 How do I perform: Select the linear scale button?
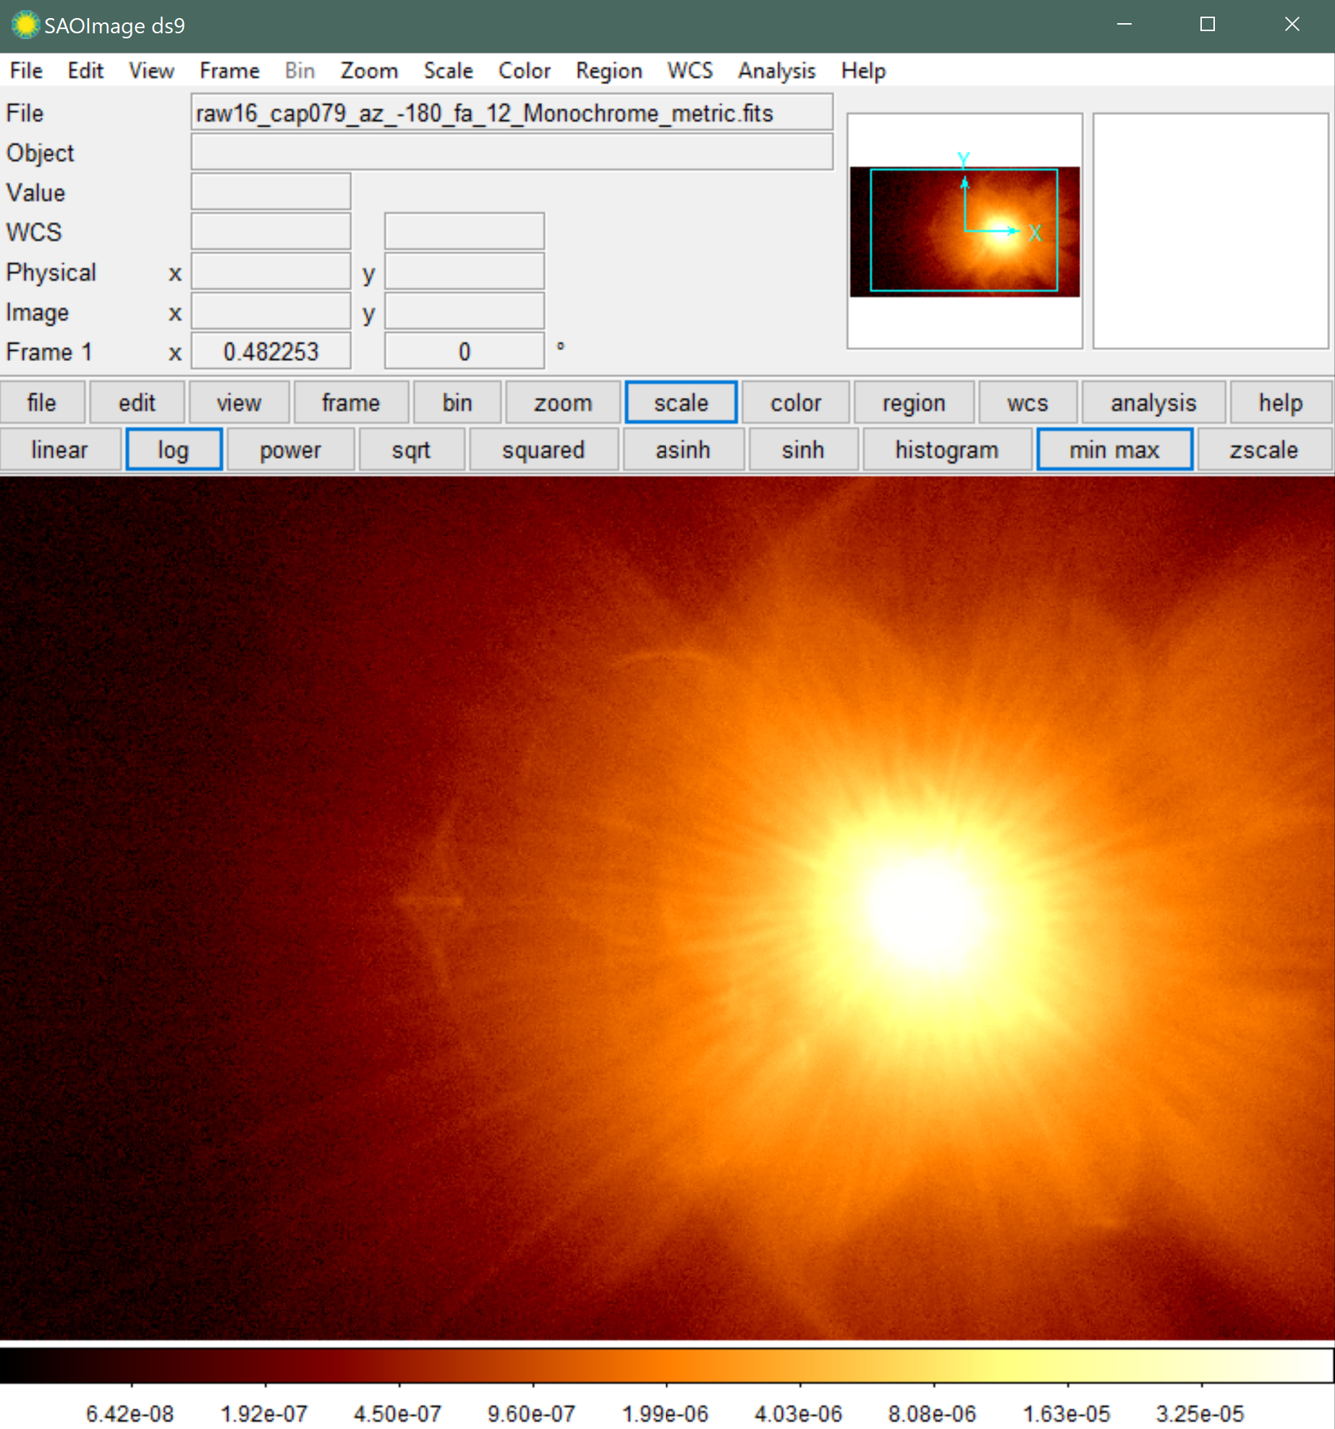click(60, 449)
